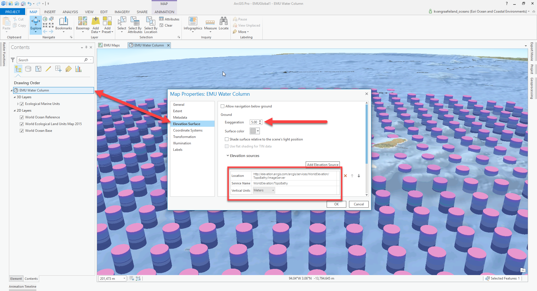This screenshot has width=537, height=291.
Task: Open the Surface color dropdown arrow
Action: coord(258,131)
